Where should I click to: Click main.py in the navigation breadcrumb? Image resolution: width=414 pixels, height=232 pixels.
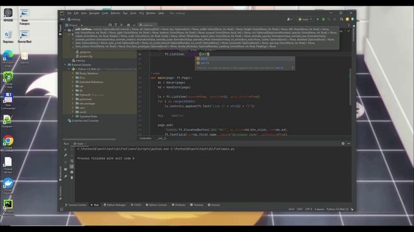tap(74, 19)
